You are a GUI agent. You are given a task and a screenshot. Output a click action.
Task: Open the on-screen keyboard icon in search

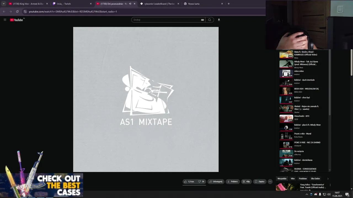(x=202, y=20)
